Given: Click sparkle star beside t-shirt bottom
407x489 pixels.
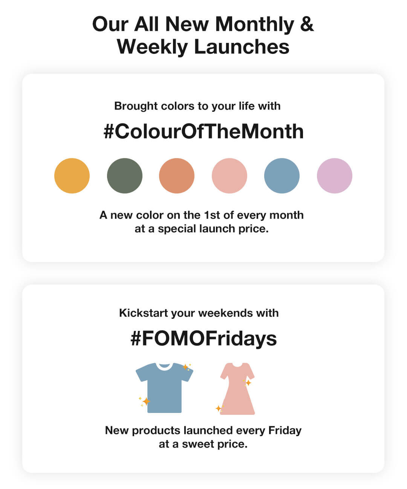Looking at the screenshot, I should pyautogui.click(x=146, y=401).
